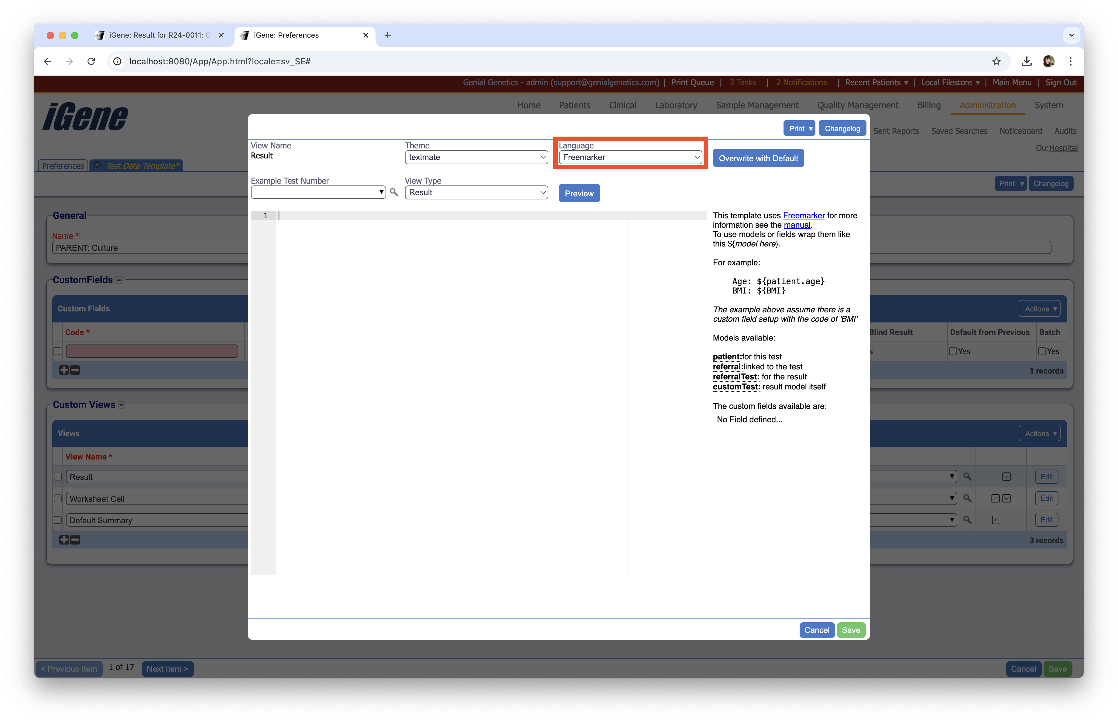Click move-down arrow icon in Result view row
The width and height of the screenshot is (1118, 723).
[1006, 477]
